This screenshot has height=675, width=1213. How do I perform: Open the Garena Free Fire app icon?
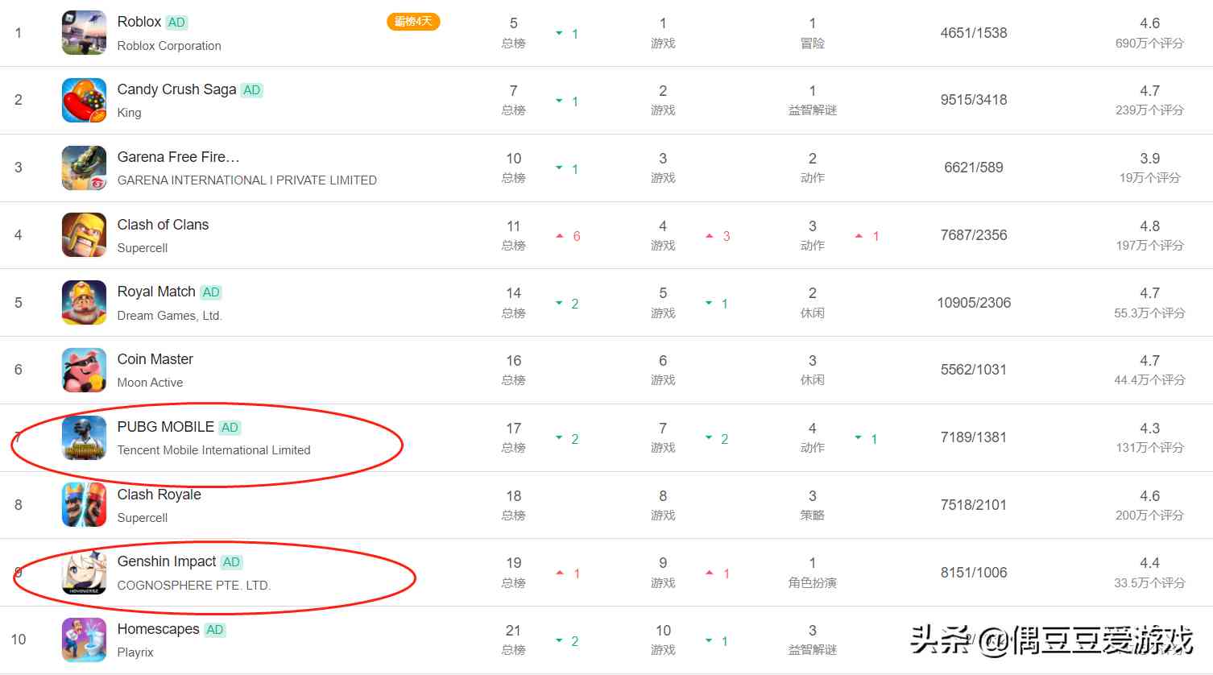point(85,168)
